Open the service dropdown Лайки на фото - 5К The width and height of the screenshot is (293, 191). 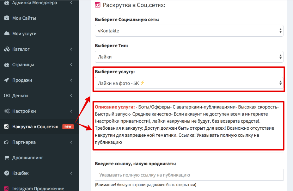(x=189, y=83)
